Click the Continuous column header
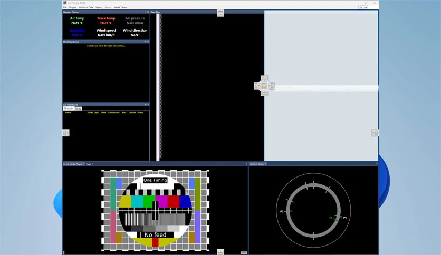Viewport: 441px width, 255px height. coord(114,113)
